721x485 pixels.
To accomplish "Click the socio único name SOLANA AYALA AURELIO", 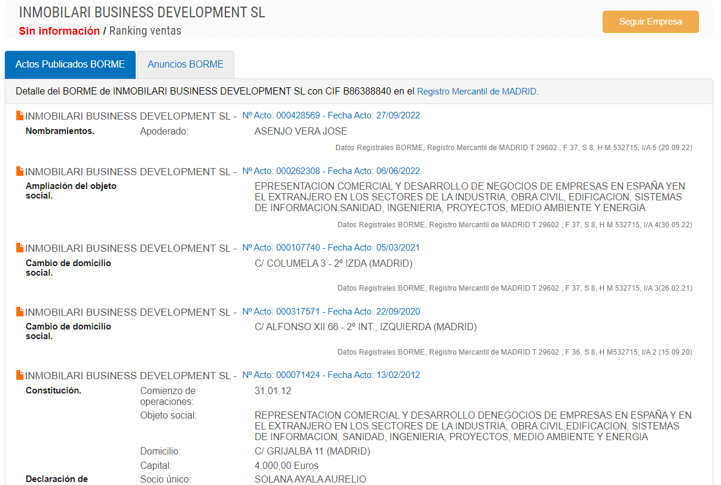I will 310,479.
